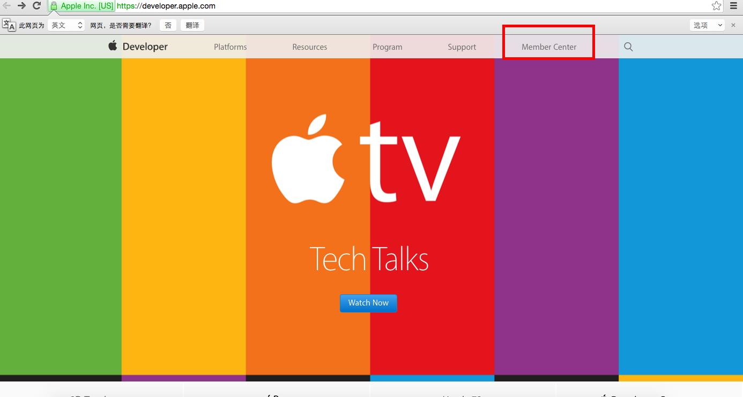The height and width of the screenshot is (397, 743).
Task: Click the green Apple Inc. security badge
Action: click(81, 6)
